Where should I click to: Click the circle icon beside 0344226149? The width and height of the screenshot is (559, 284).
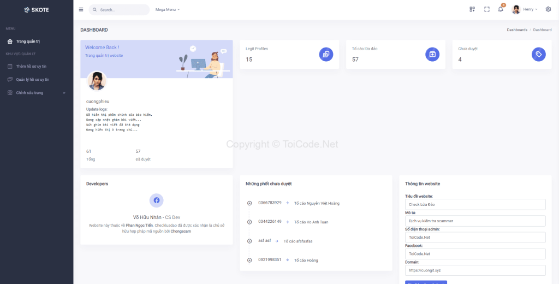(249, 222)
